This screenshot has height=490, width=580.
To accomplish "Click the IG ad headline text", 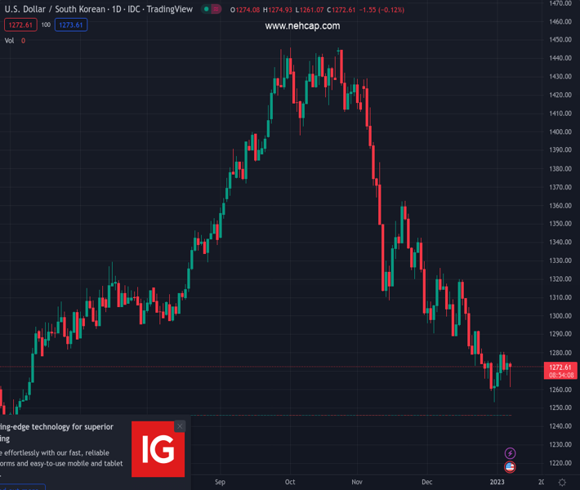I will [x=57, y=432].
